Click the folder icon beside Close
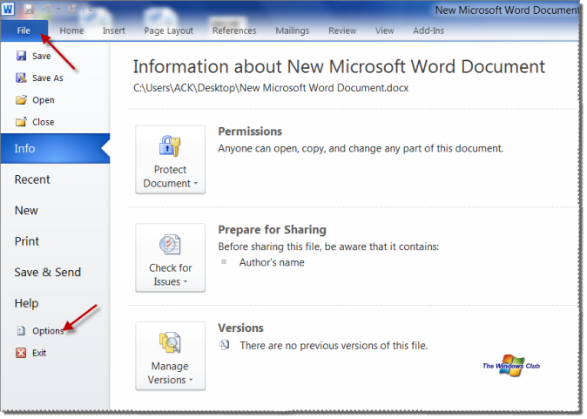This screenshot has height=419, width=587. (x=22, y=122)
